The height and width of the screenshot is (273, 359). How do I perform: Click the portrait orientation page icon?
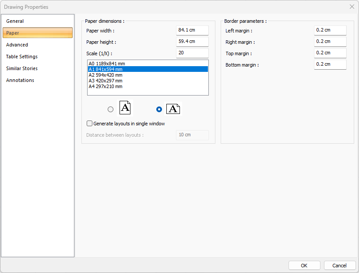coord(125,108)
